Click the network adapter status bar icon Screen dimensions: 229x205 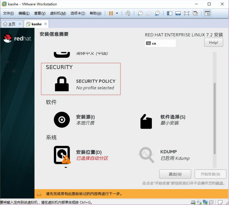tap(205, 202)
